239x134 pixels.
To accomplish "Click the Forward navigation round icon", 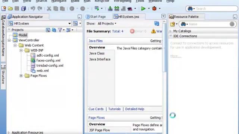I will coord(83,9).
